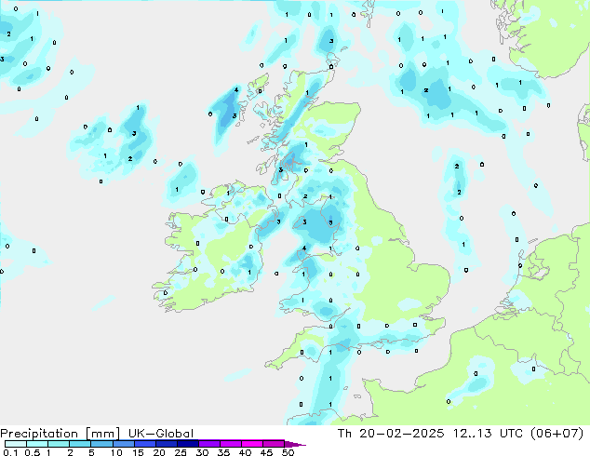Click the "15" legend scale label

tap(138, 452)
